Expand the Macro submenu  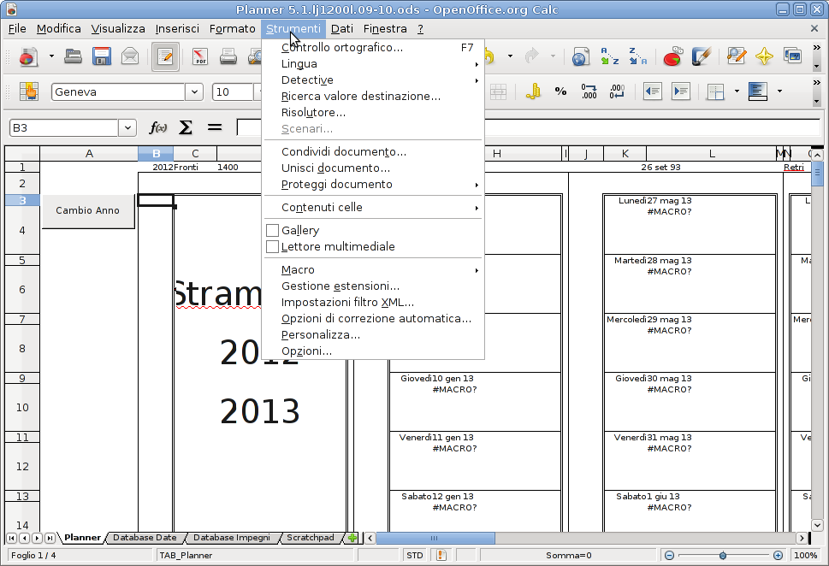[373, 270]
